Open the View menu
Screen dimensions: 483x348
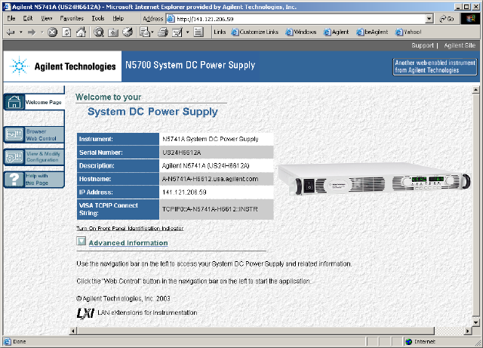point(47,18)
